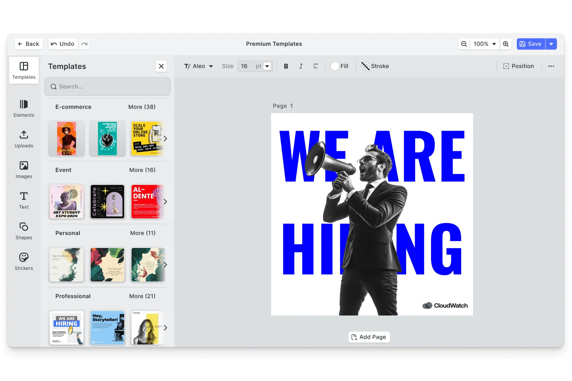Image resolution: width=572 pixels, height=381 pixels.
Task: Click the Event category heading
Action: pos(63,170)
